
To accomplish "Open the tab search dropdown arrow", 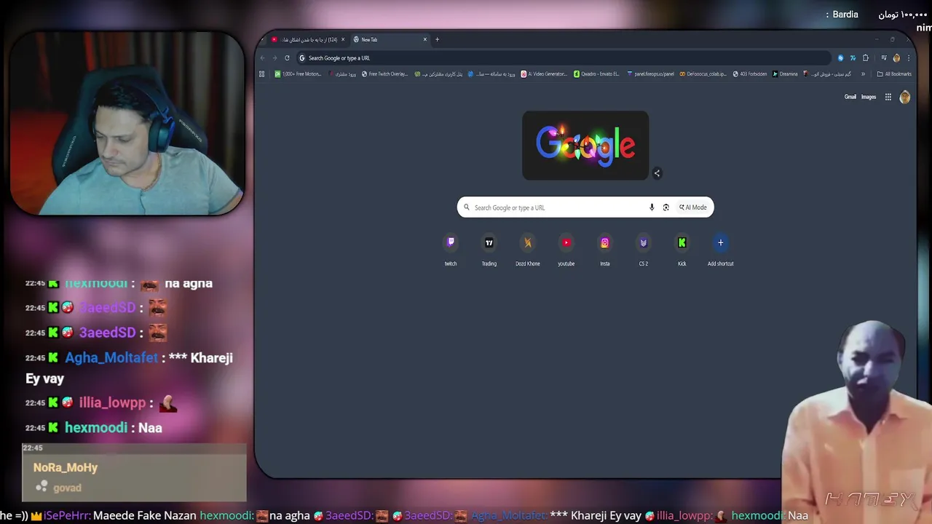I will 262,39.
